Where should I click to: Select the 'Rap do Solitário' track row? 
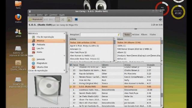[x=115, y=74]
